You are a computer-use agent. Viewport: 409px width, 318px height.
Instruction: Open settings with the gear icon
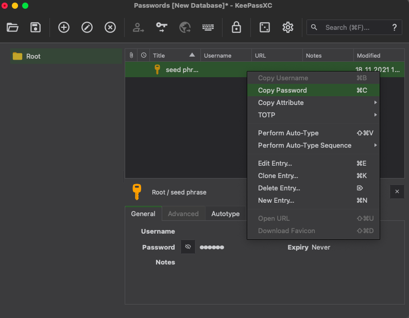click(288, 27)
